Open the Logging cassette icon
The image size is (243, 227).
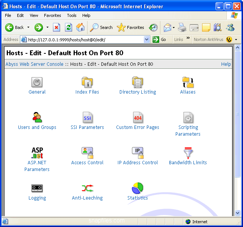37,188
